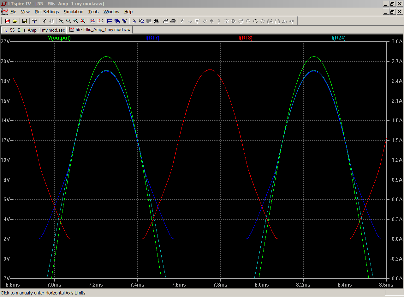The image size is (404, 297).
Task: Open the Window menu
Action: pyautogui.click(x=111, y=12)
